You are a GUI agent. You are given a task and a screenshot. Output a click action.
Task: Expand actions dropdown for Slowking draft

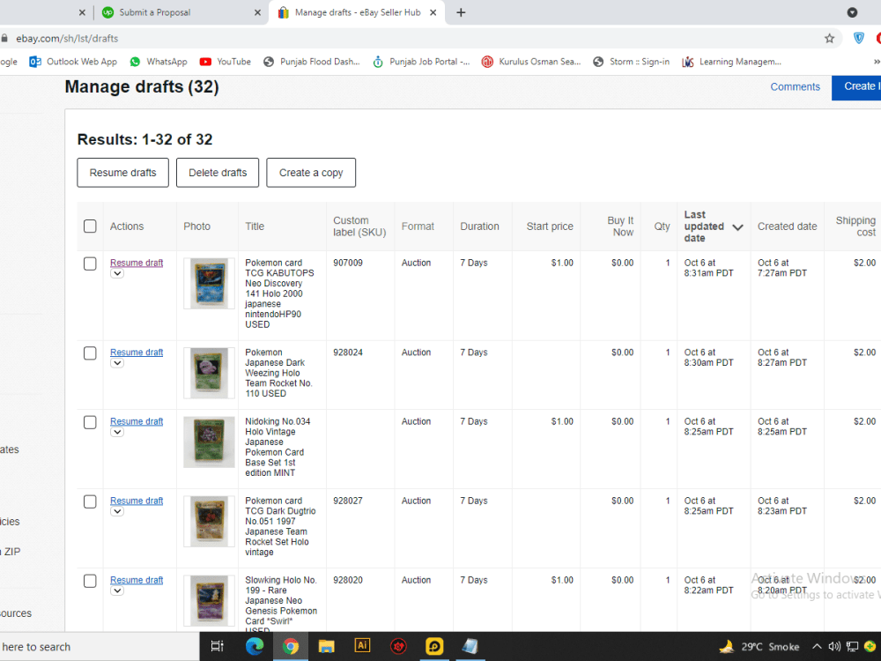pos(117,590)
